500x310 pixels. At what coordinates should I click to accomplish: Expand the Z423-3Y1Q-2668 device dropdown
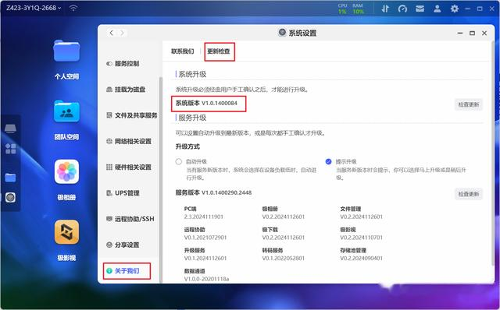click(34, 8)
